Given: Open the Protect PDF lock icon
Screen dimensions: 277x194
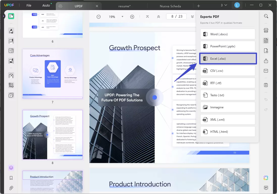Looking at the screenshot, I should pos(266,51).
